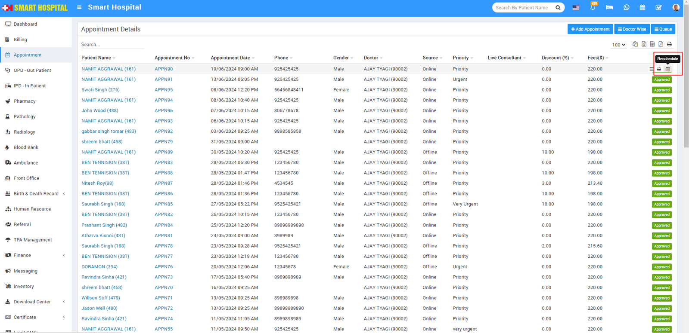Open the bed status icon
This screenshot has width=689, height=333.
[x=609, y=8]
